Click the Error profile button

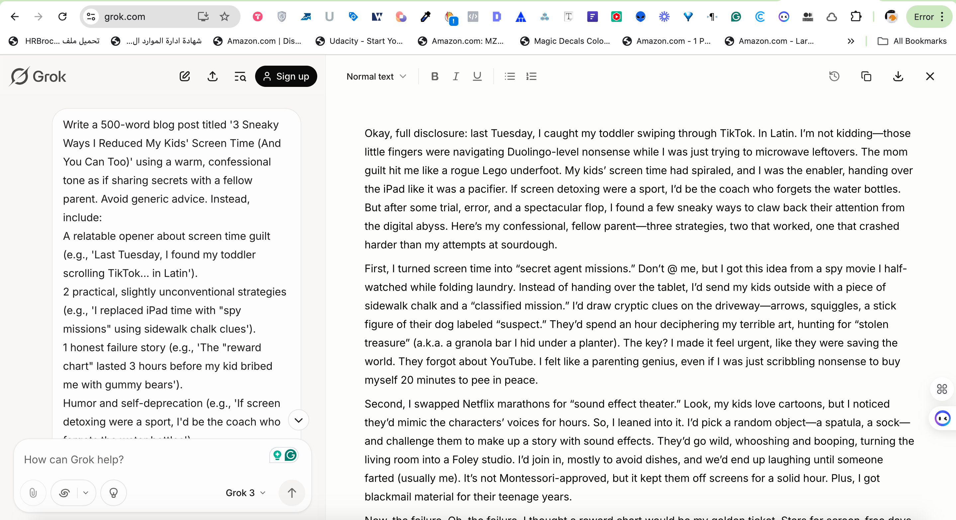(x=923, y=17)
